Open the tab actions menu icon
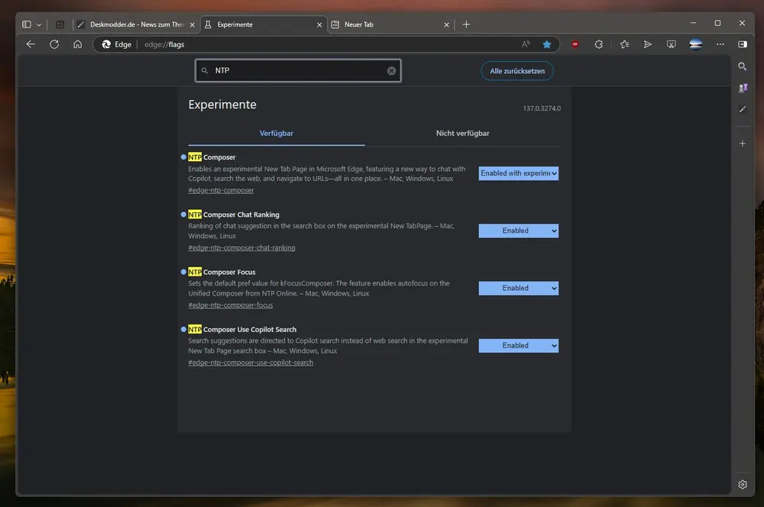The image size is (764, 507). tap(27, 24)
